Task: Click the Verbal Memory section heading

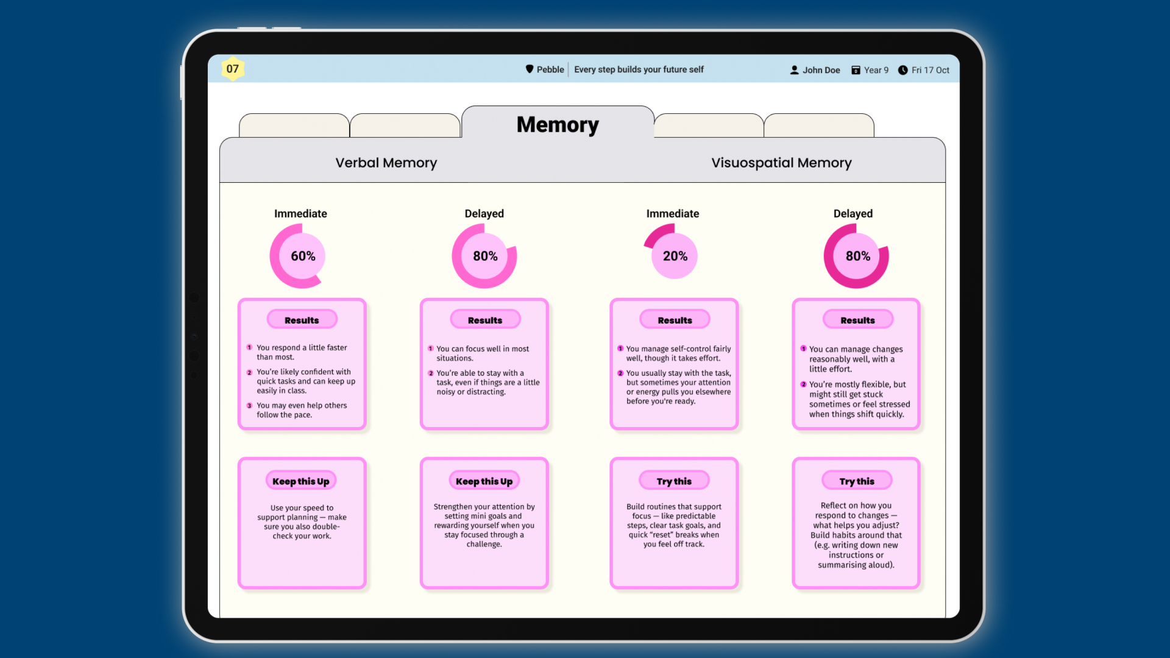Action: [386, 163]
